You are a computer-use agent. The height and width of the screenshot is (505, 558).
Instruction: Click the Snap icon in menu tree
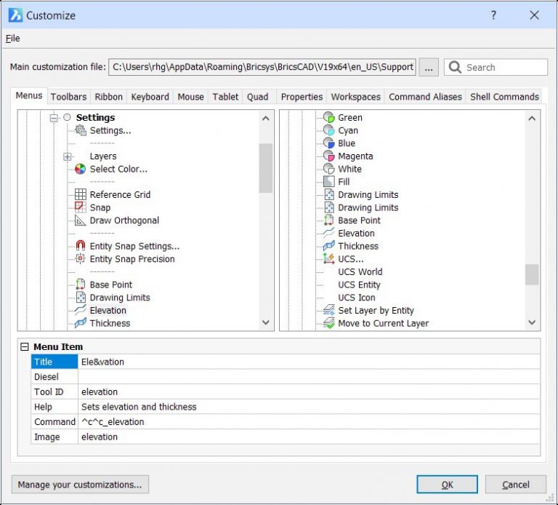tap(81, 207)
